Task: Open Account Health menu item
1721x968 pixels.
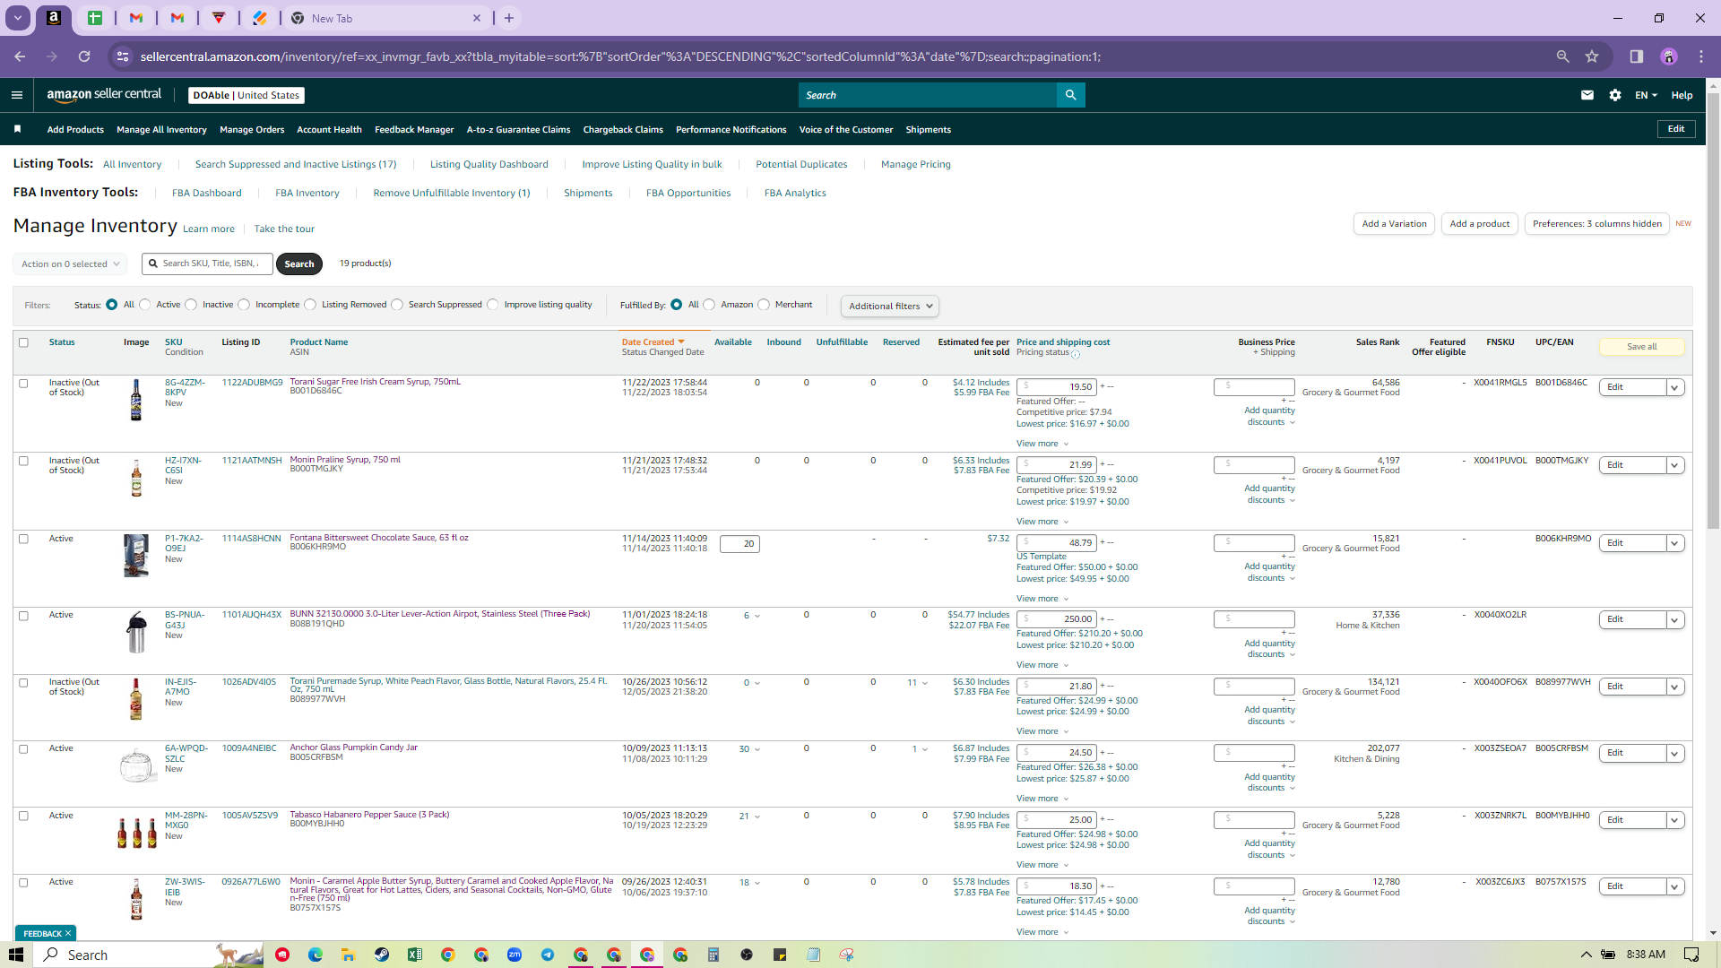Action: click(x=329, y=130)
